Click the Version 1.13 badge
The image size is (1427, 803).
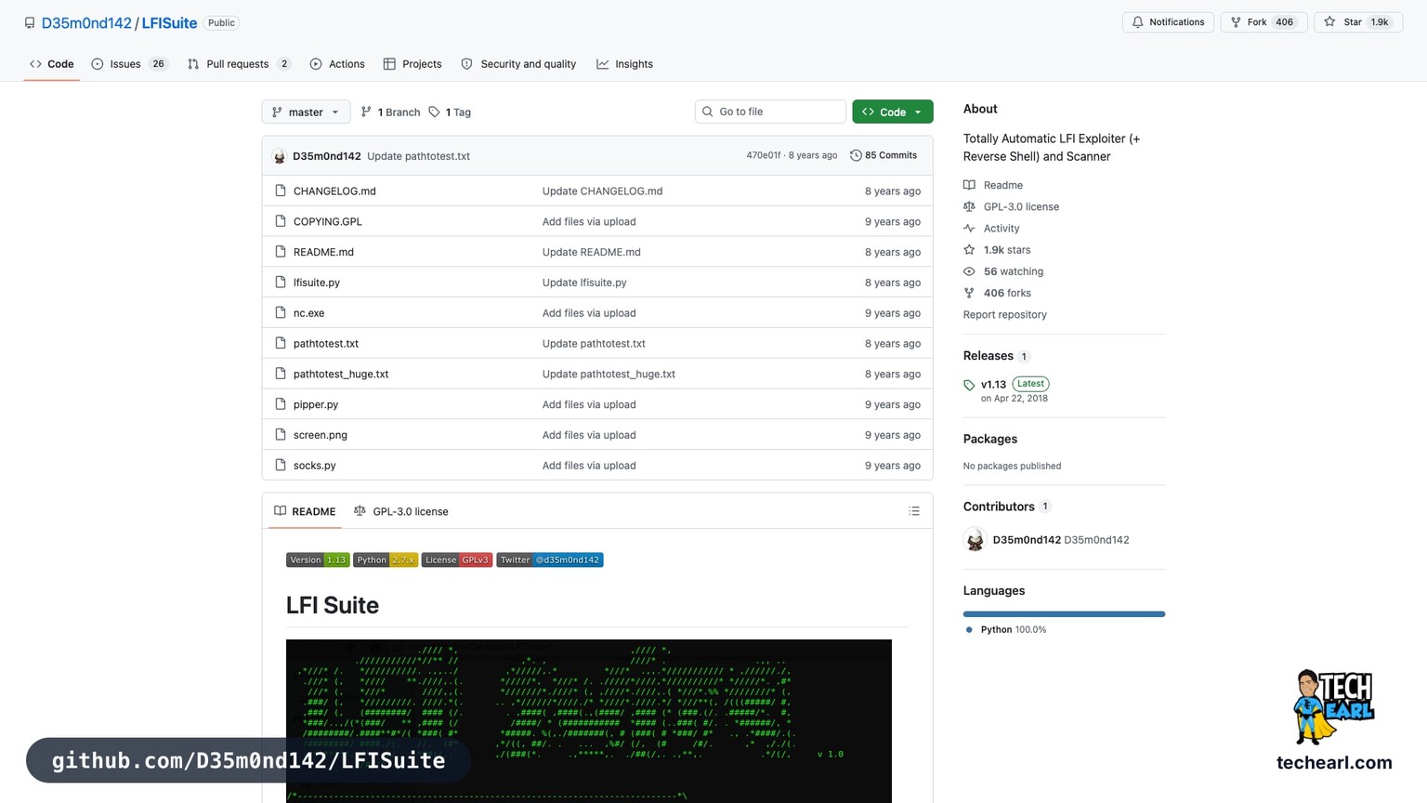tap(318, 559)
